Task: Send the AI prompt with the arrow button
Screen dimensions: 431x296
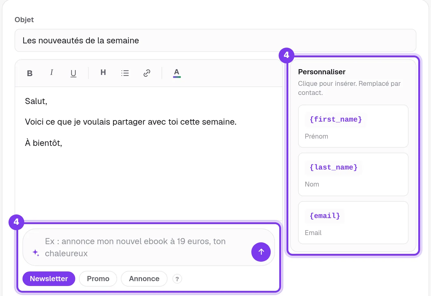Action: 261,252
